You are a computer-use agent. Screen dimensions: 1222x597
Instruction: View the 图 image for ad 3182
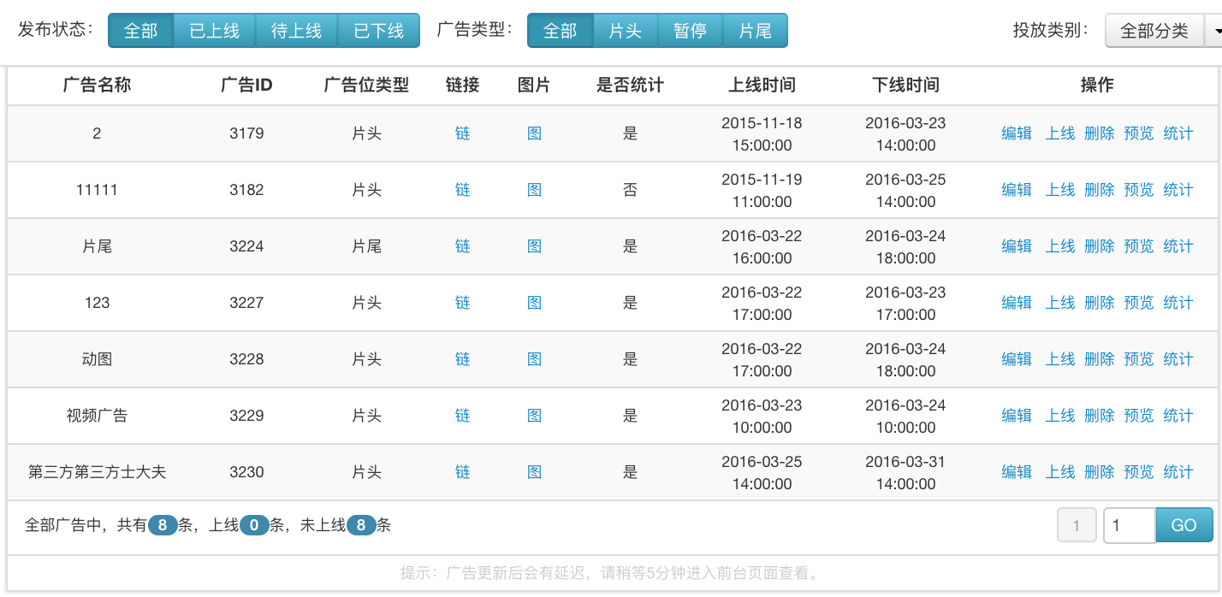point(535,190)
